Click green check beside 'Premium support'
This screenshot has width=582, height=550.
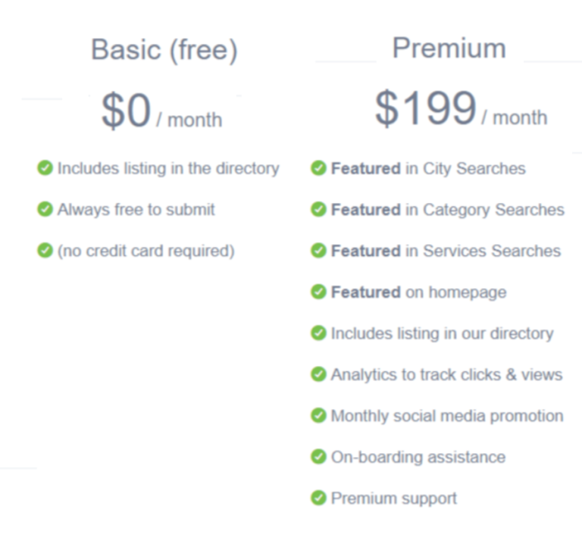point(318,498)
